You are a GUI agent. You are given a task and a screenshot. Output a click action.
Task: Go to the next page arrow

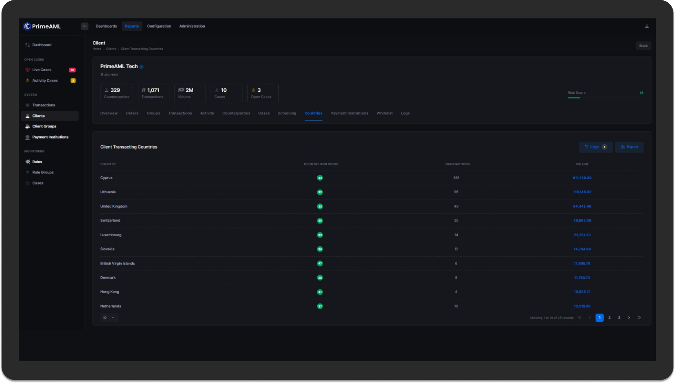629,318
